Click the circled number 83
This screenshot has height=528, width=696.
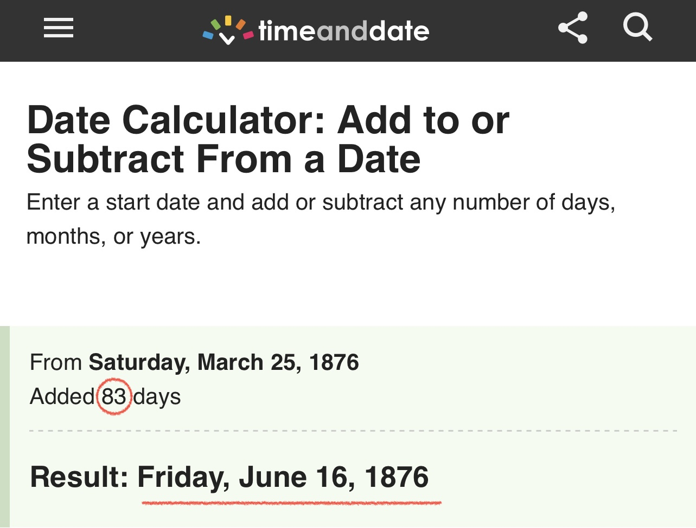[114, 396]
